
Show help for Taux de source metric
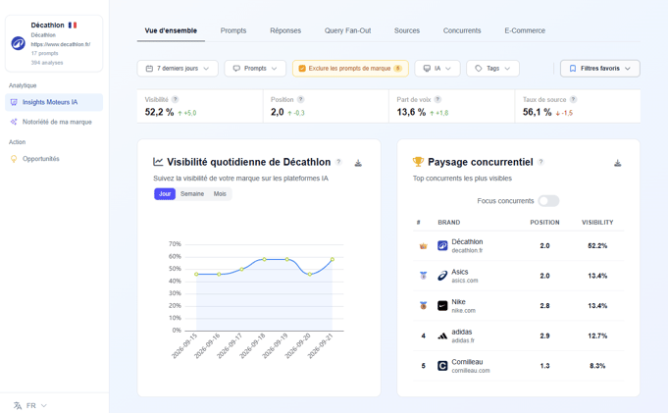click(574, 100)
